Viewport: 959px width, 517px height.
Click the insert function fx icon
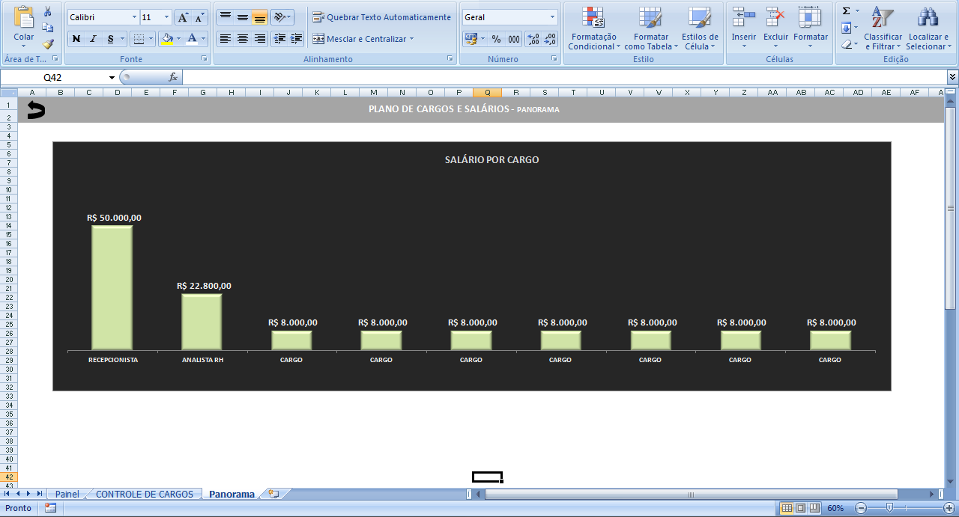173,77
